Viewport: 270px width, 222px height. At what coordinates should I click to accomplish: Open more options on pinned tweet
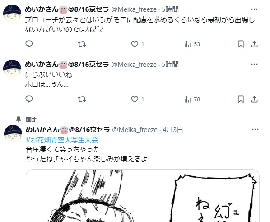(x=255, y=130)
